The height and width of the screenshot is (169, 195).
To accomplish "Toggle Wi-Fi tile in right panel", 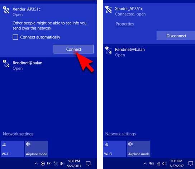I will [115, 149].
